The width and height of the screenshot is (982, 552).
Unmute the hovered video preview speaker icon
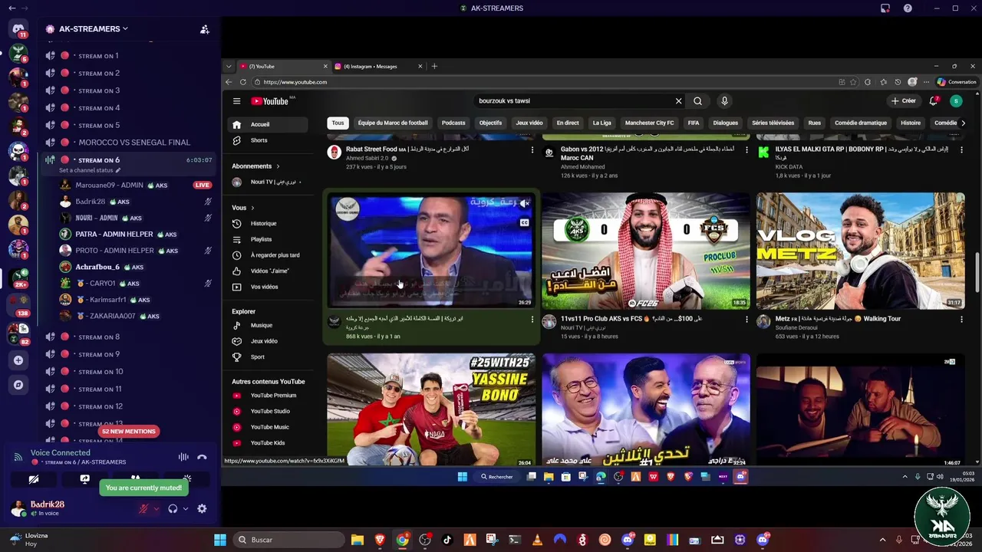pyautogui.click(x=524, y=203)
